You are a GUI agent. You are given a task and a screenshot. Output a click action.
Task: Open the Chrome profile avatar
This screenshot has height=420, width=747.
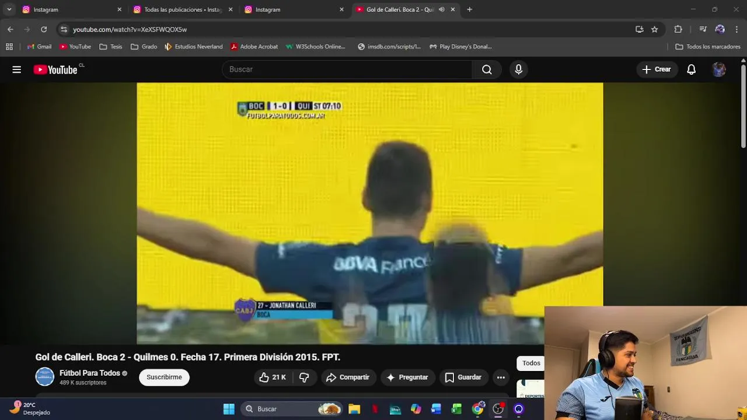pos(720,29)
